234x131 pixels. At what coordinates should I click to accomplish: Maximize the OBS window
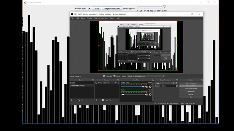(192, 14)
